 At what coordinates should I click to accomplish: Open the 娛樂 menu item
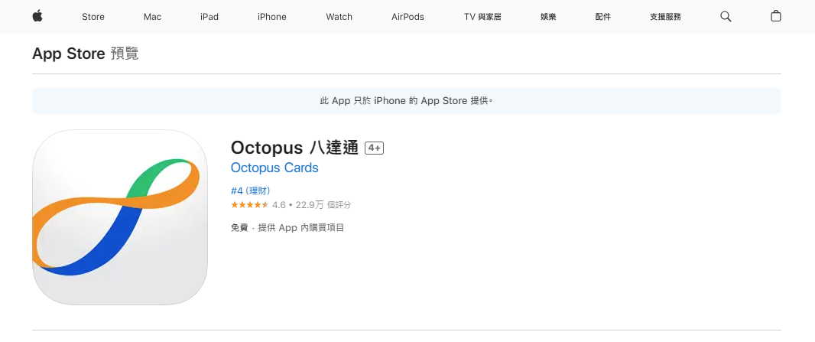tap(548, 17)
